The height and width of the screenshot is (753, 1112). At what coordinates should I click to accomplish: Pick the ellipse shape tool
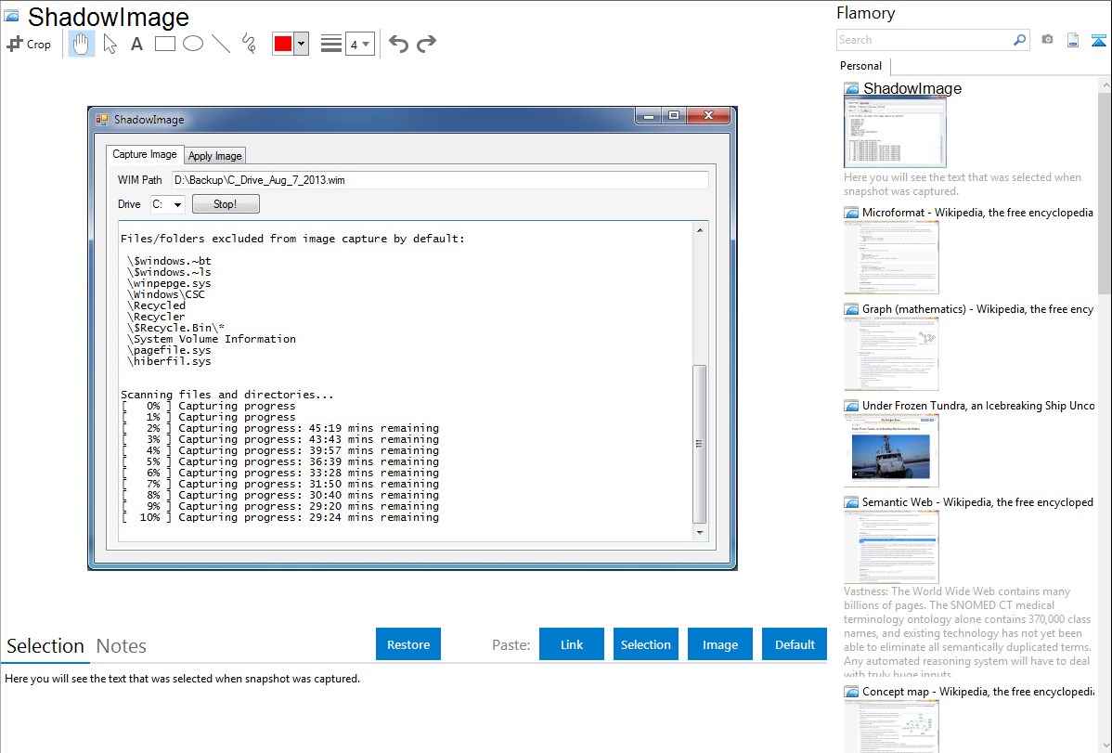193,44
